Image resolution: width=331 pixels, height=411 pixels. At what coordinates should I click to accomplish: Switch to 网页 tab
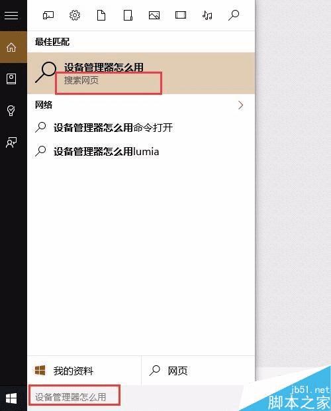(x=198, y=371)
